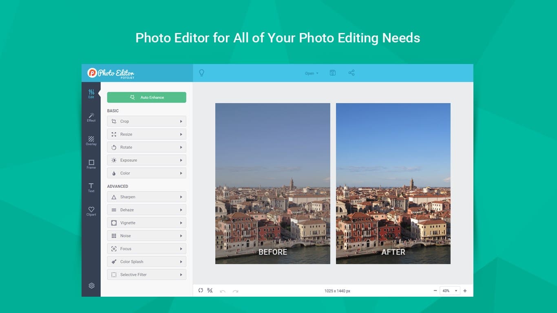Zoom in with the plus icon
The image size is (557, 313).
tap(465, 291)
